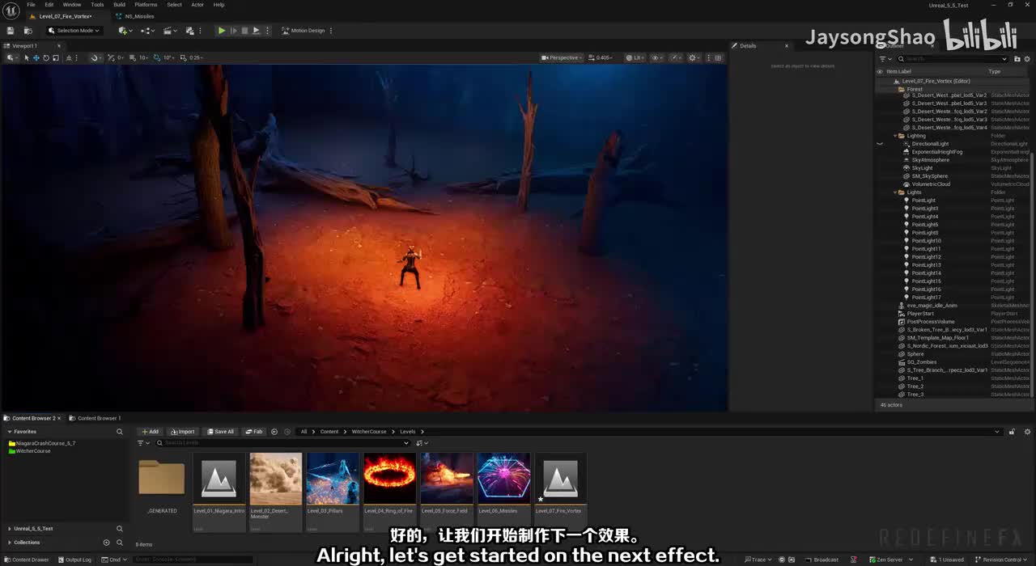1036x566 pixels.
Task: Open the Blueprints toolbar menu
Action: [147, 31]
